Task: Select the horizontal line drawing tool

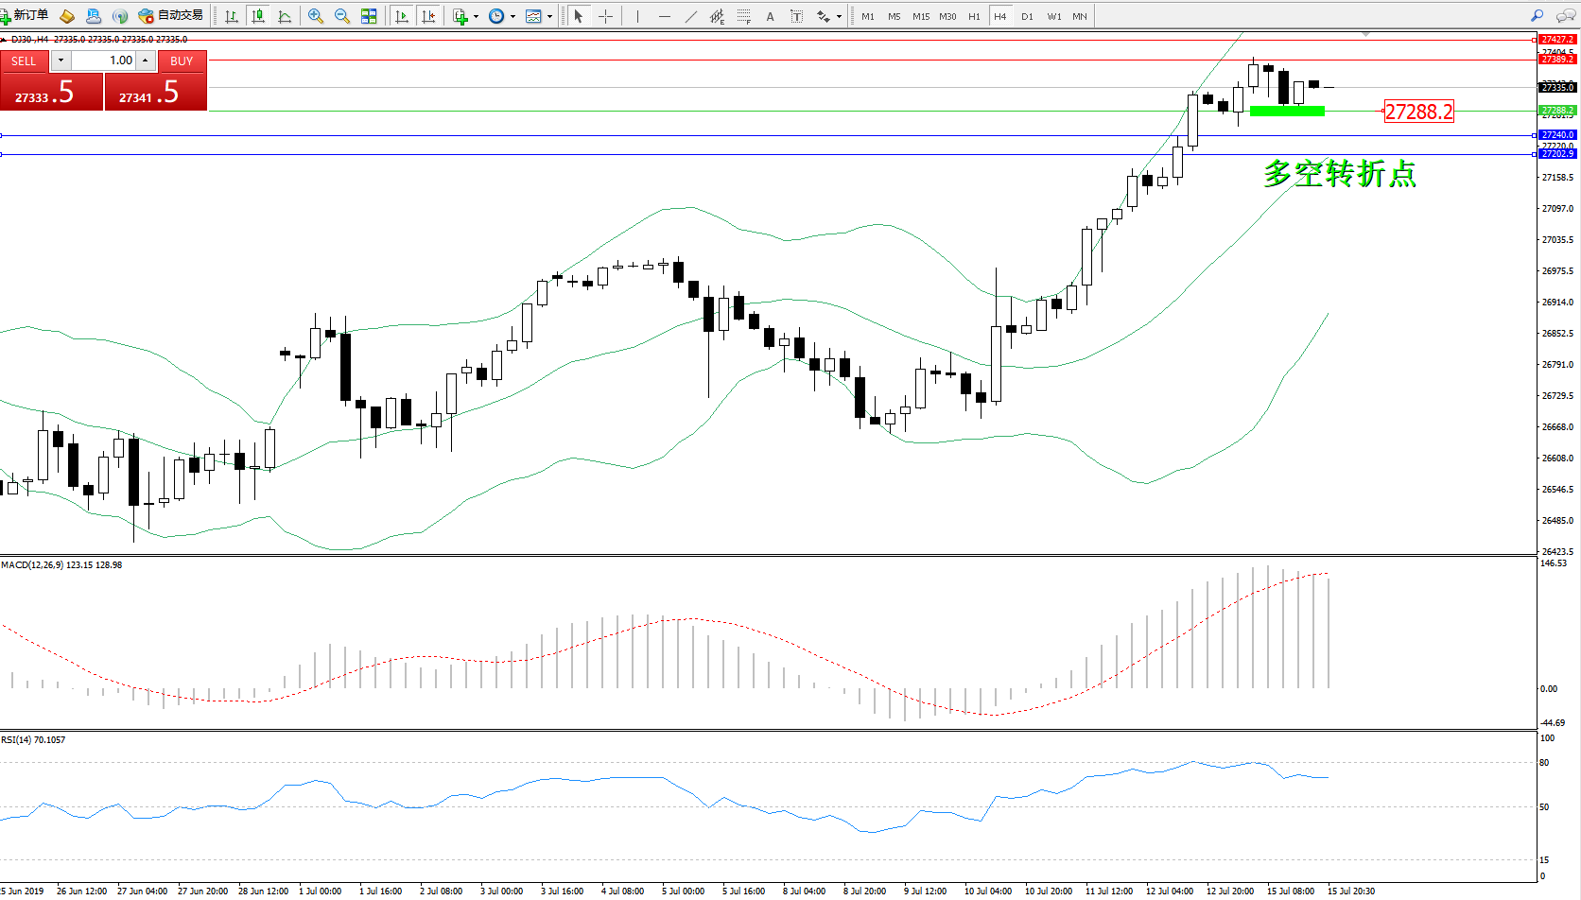Action: point(665,16)
